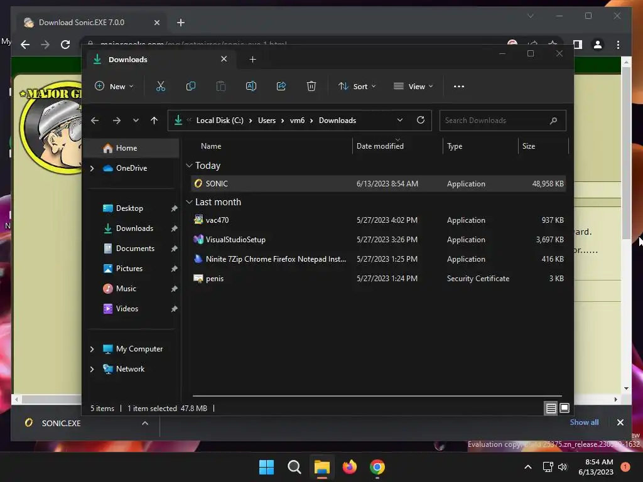Sort by Name column header
Image resolution: width=643 pixels, height=482 pixels.
click(x=271, y=146)
